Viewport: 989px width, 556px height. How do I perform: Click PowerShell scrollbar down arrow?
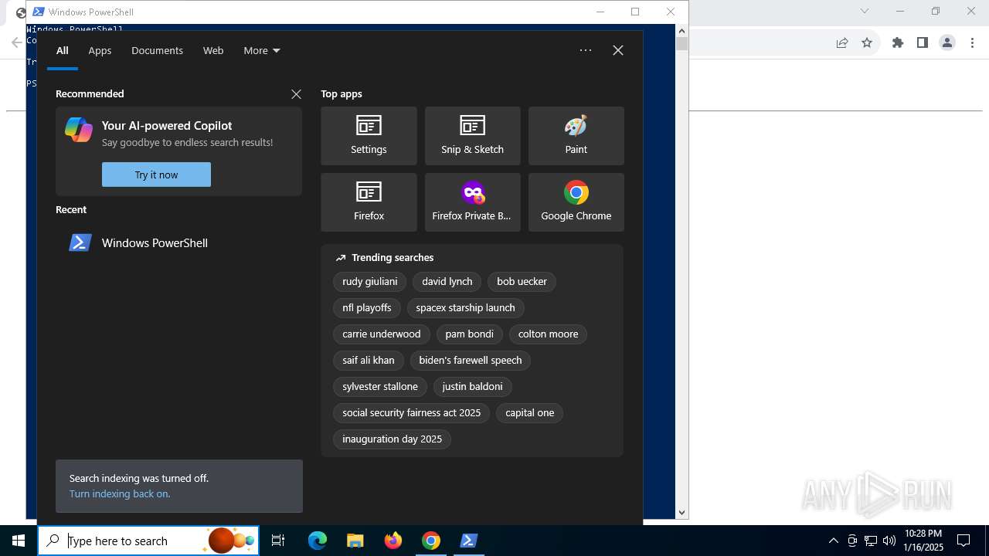click(682, 512)
